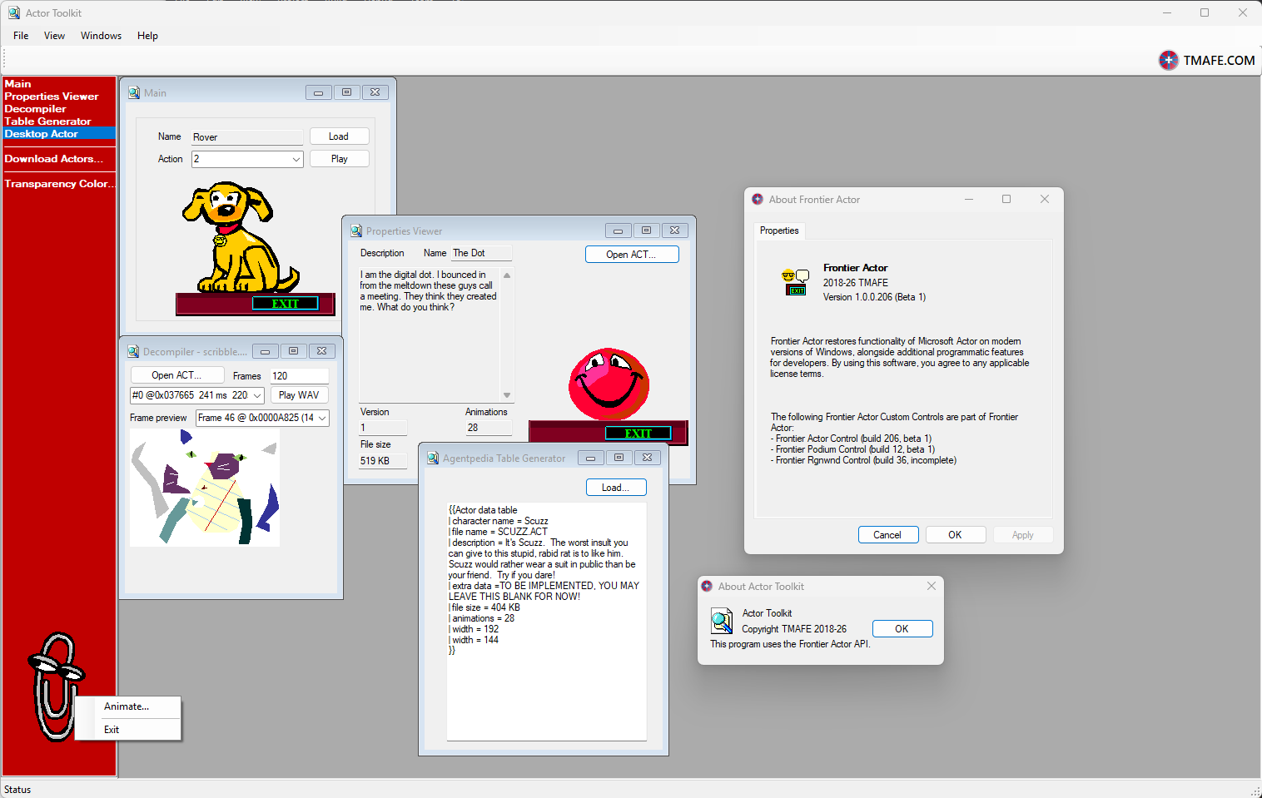The image size is (1262, 798).
Task: Choose Animate... from the context menu
Action: coord(127,706)
